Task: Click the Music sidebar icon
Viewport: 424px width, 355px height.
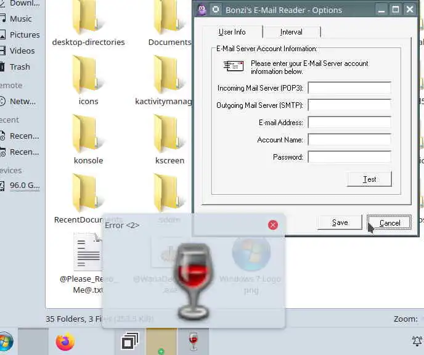Action: coord(2,18)
